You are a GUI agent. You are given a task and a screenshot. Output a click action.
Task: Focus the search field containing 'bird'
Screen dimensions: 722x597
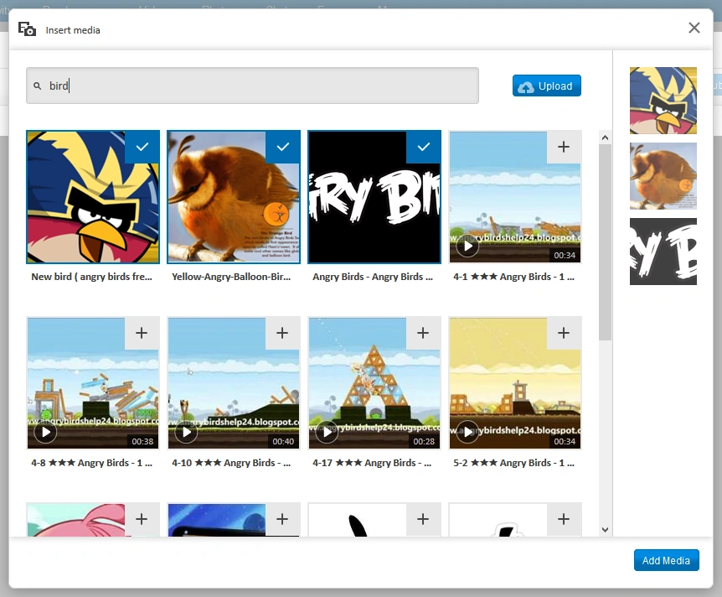[260, 86]
